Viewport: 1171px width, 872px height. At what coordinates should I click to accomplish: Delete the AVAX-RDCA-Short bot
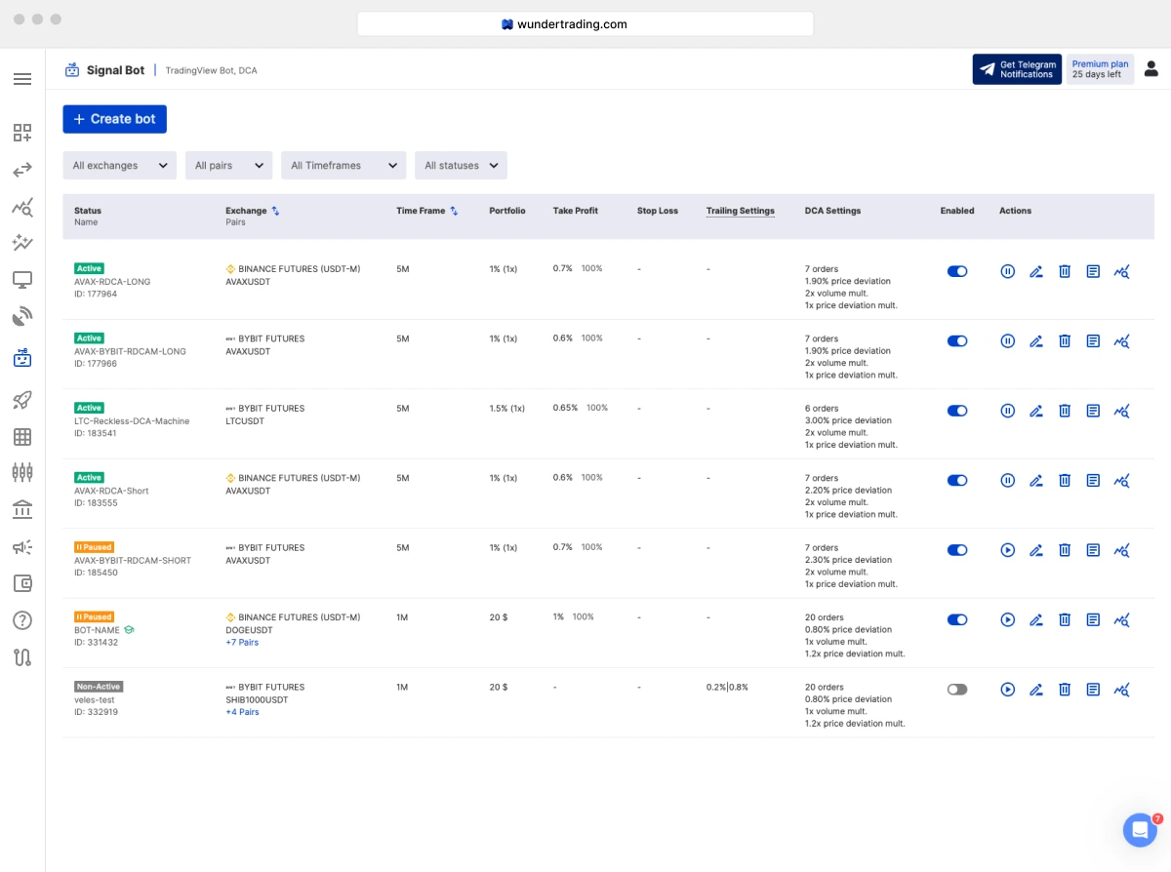pyautogui.click(x=1065, y=480)
